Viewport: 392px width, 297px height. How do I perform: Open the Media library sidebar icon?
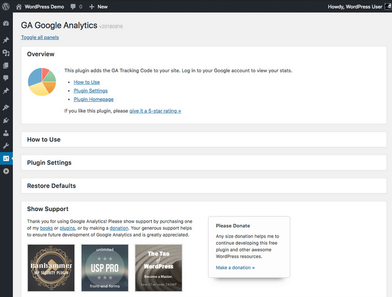tap(6, 52)
